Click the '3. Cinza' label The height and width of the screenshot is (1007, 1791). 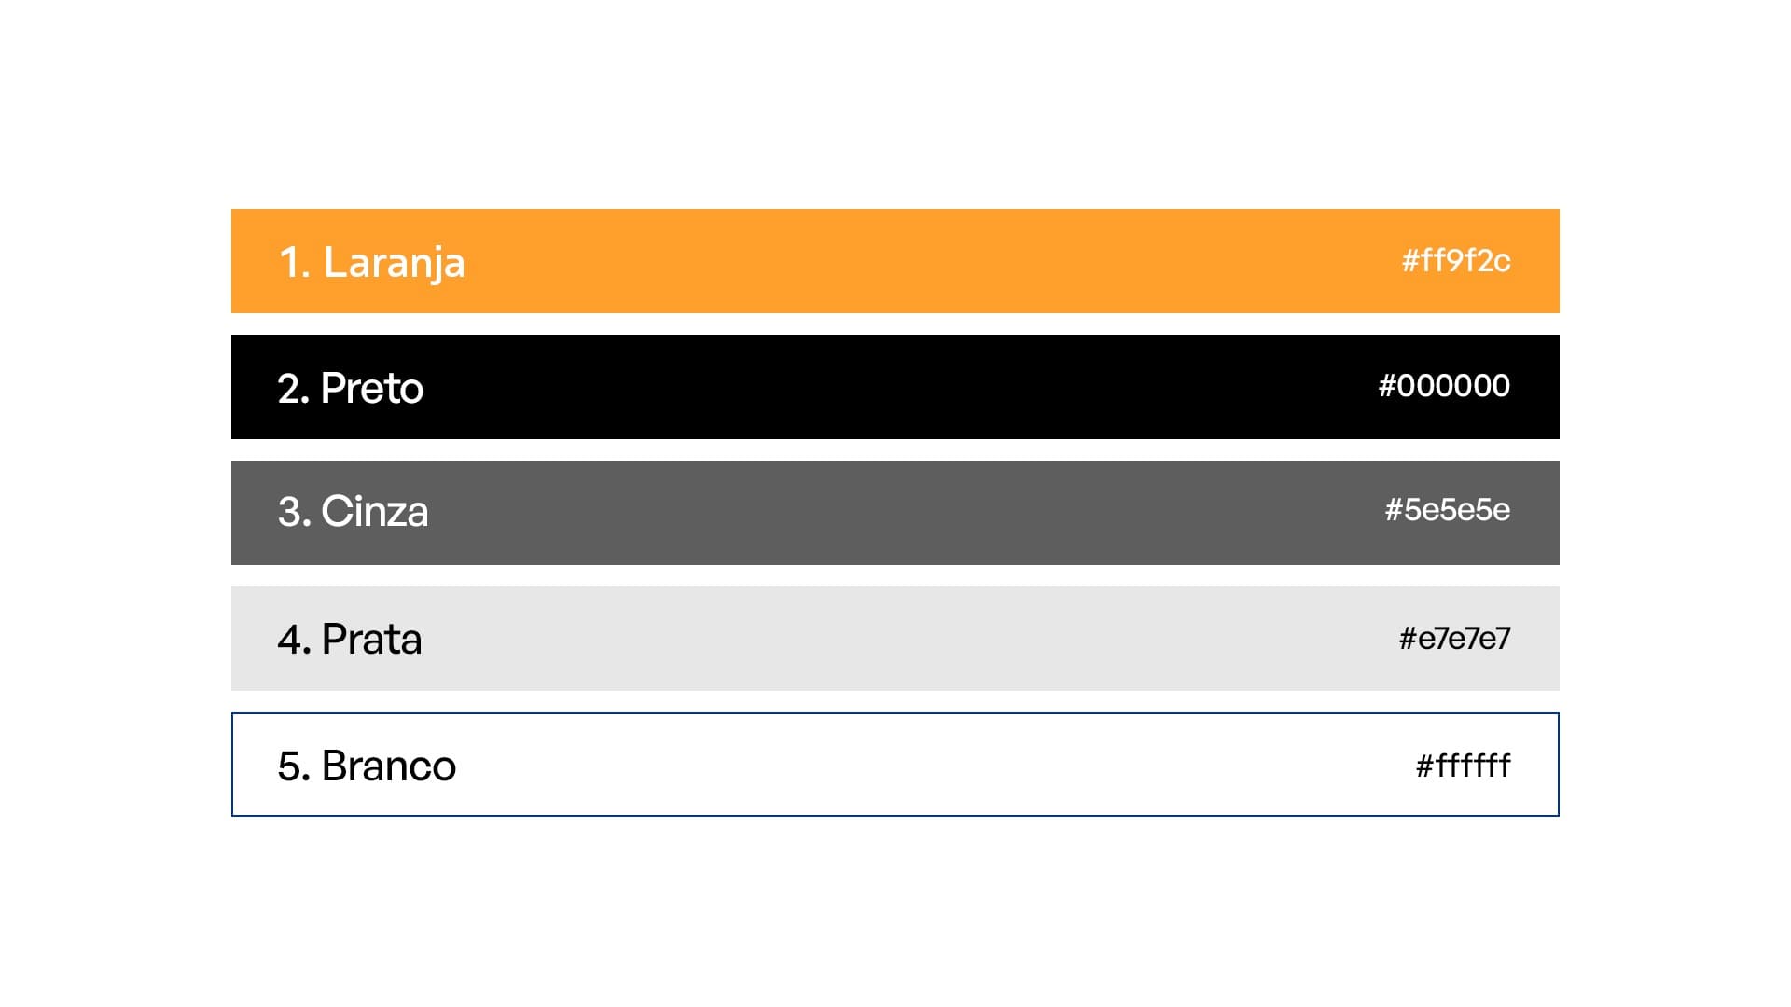(353, 512)
